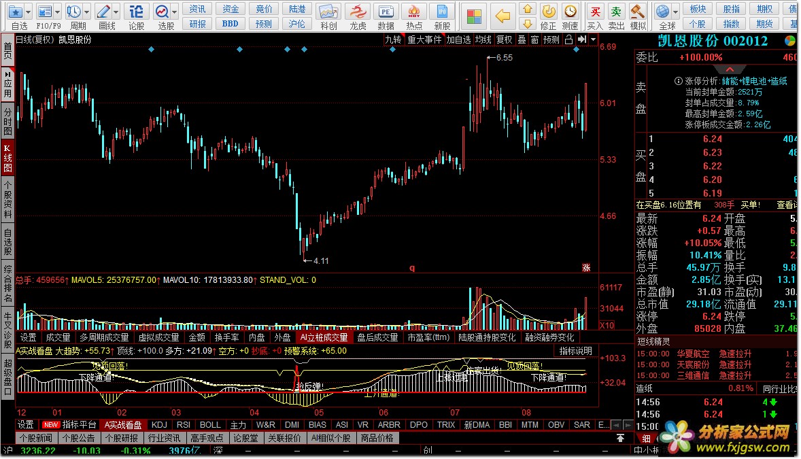The height and width of the screenshot is (459, 801).
Task: Toggle the 预测 forecast option in chart header
Action: coord(551,40)
